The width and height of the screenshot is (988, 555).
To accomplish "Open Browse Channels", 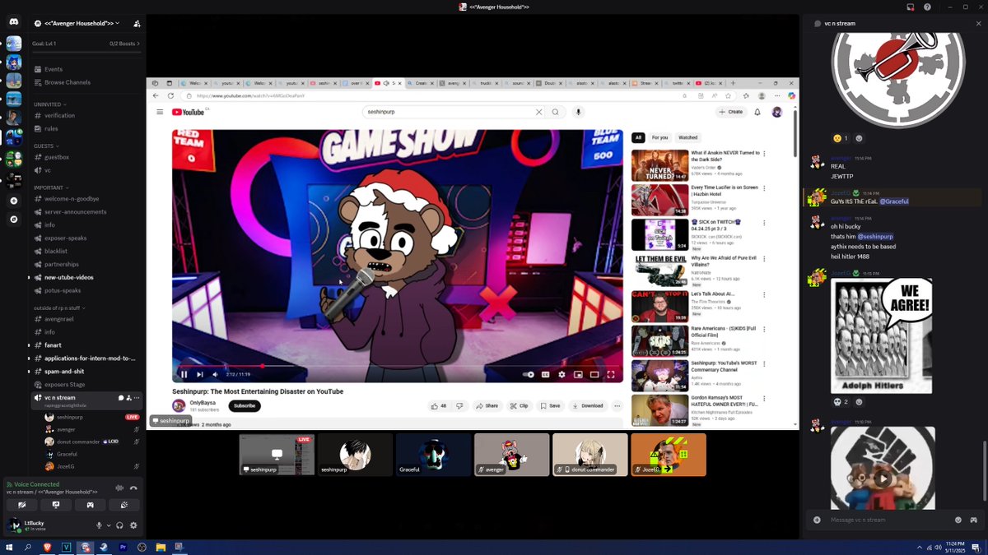I will point(86,82).
